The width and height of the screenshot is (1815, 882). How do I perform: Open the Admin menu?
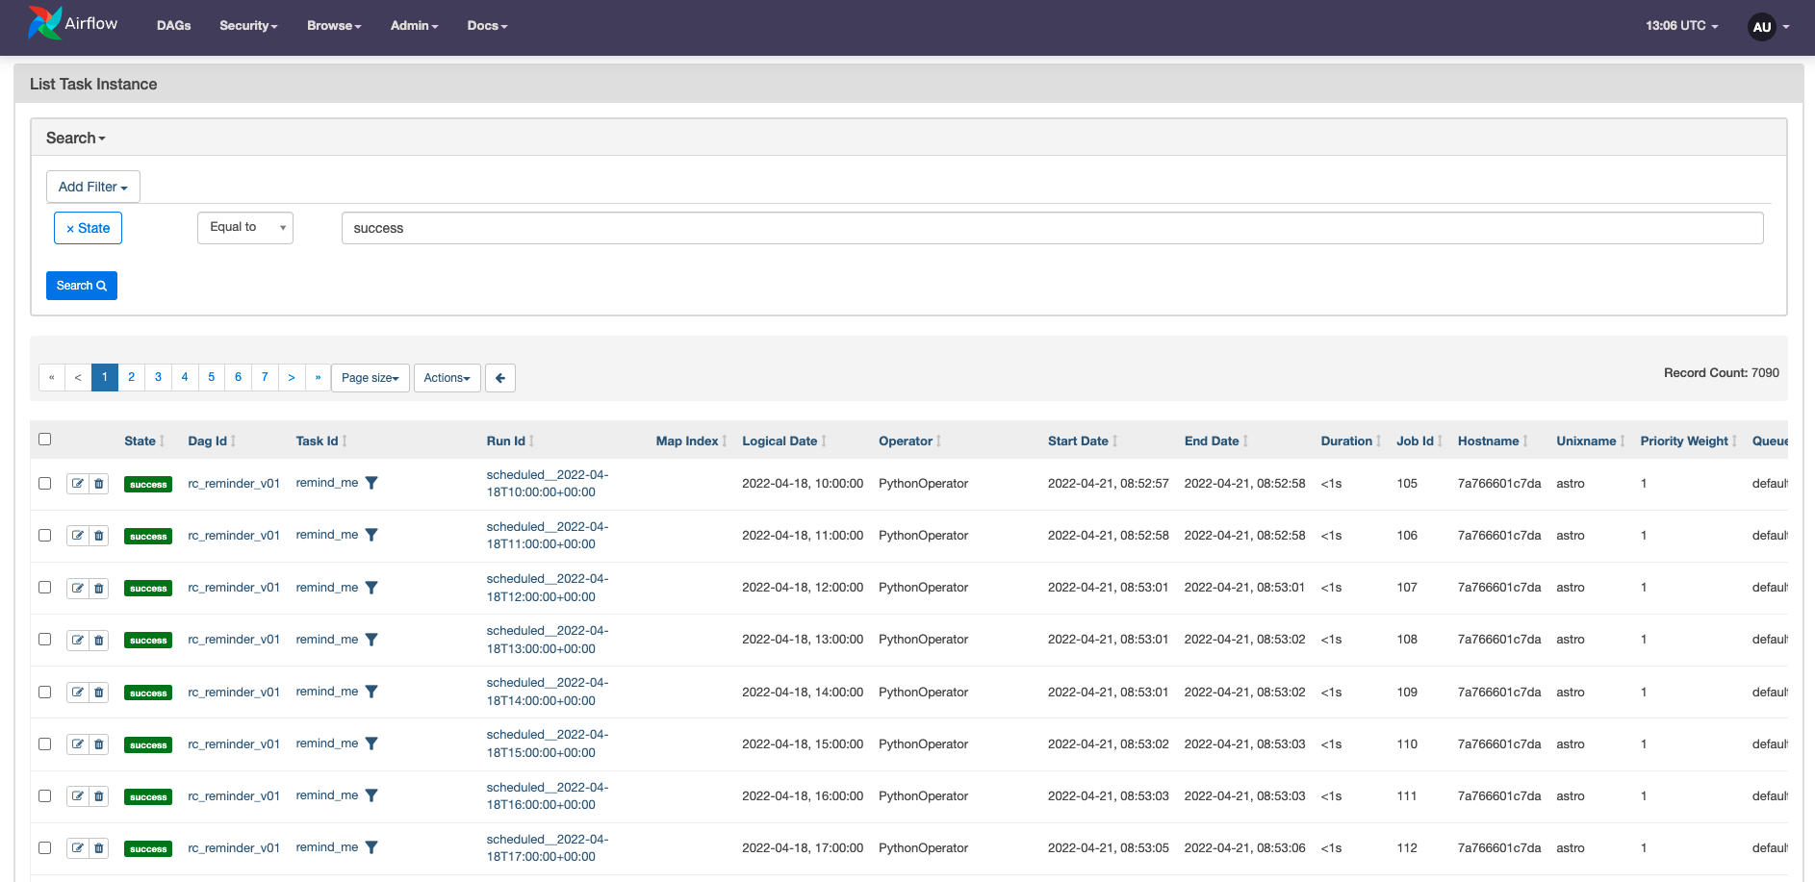413,26
